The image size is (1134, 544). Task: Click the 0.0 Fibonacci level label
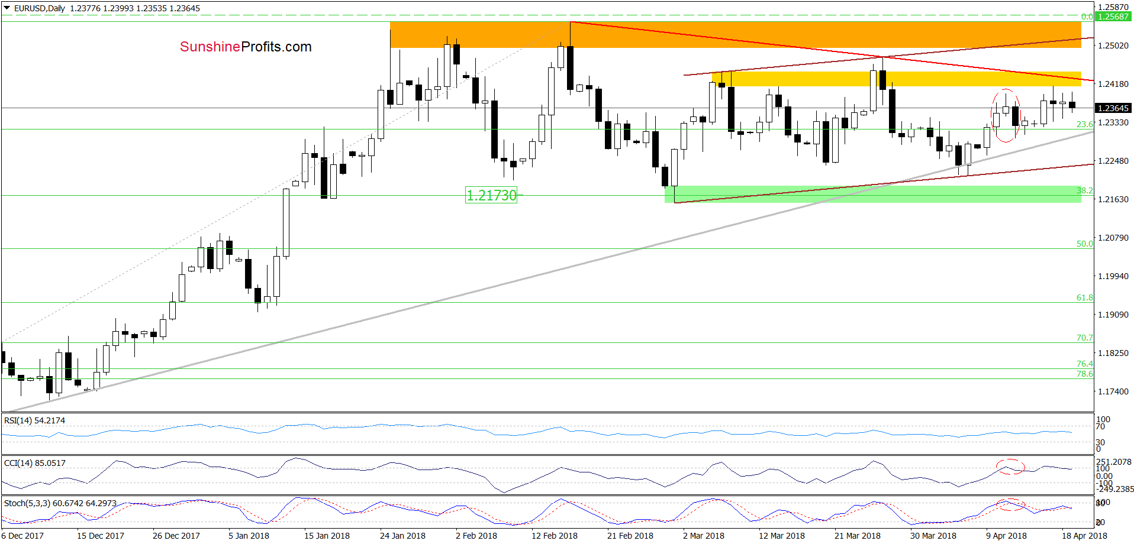tap(1087, 17)
